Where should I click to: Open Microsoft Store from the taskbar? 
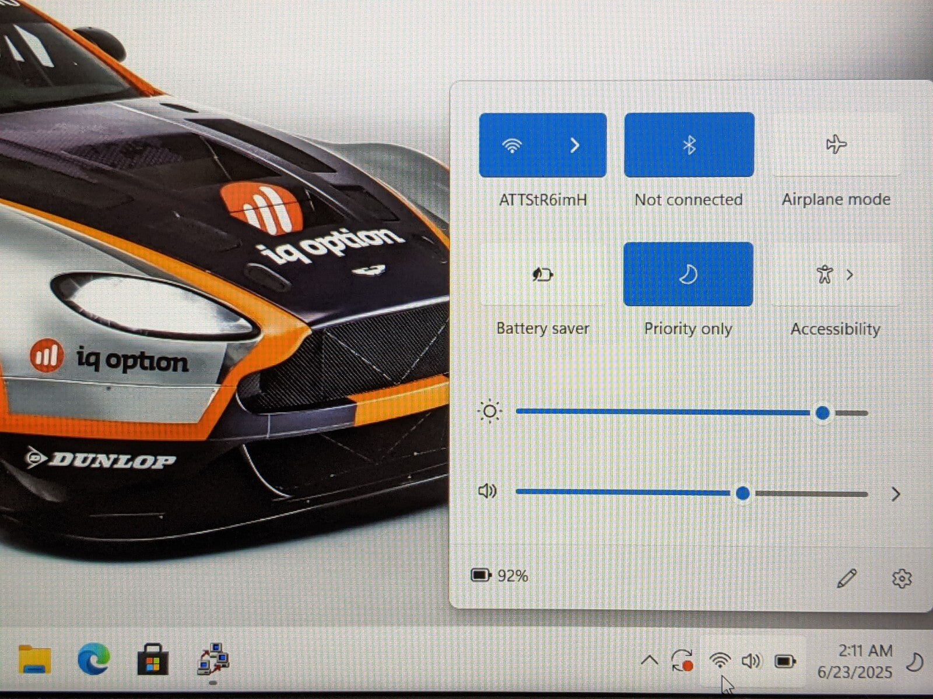click(x=153, y=661)
